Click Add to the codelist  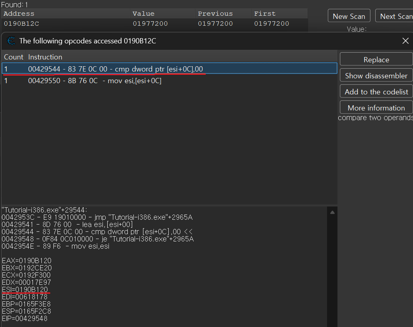(376, 92)
